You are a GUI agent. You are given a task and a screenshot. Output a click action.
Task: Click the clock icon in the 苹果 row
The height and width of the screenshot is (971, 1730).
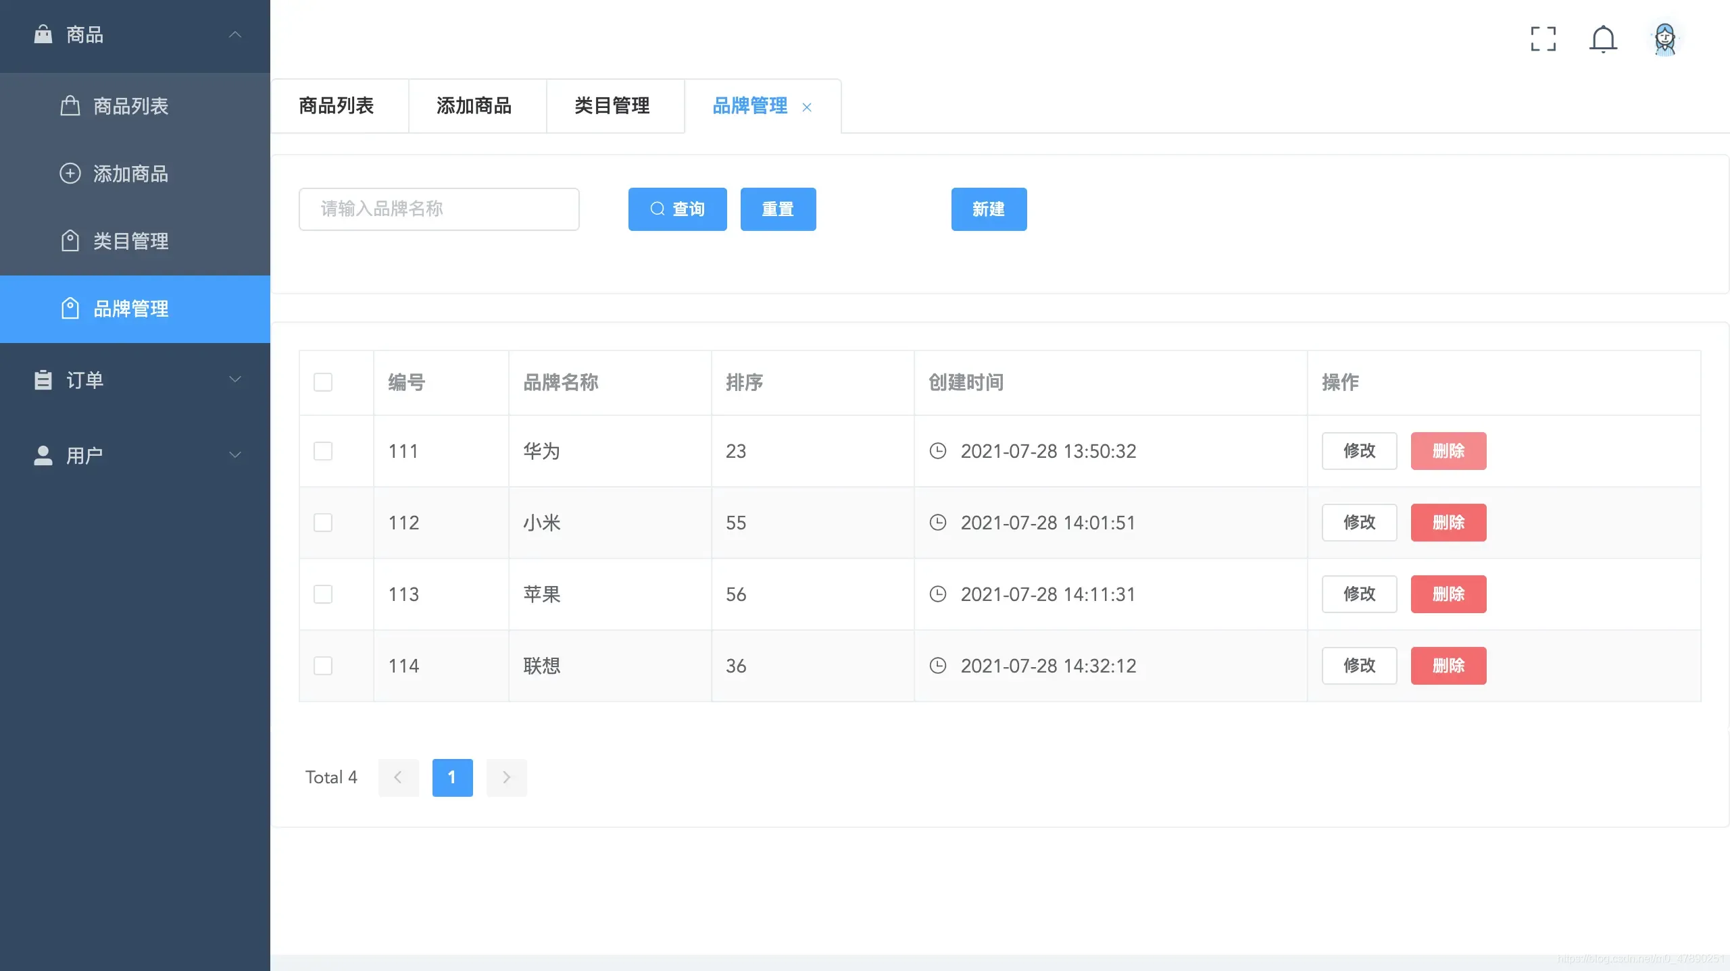[x=938, y=594]
